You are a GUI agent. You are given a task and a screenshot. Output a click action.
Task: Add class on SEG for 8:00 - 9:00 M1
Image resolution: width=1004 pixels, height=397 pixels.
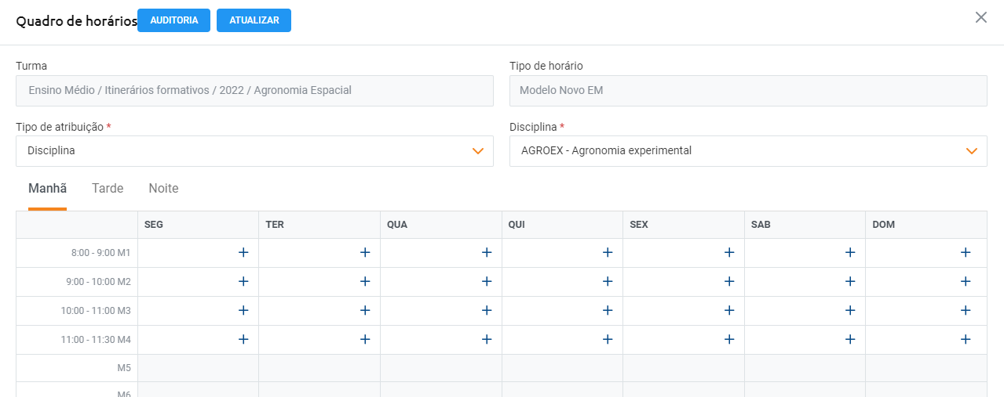243,252
